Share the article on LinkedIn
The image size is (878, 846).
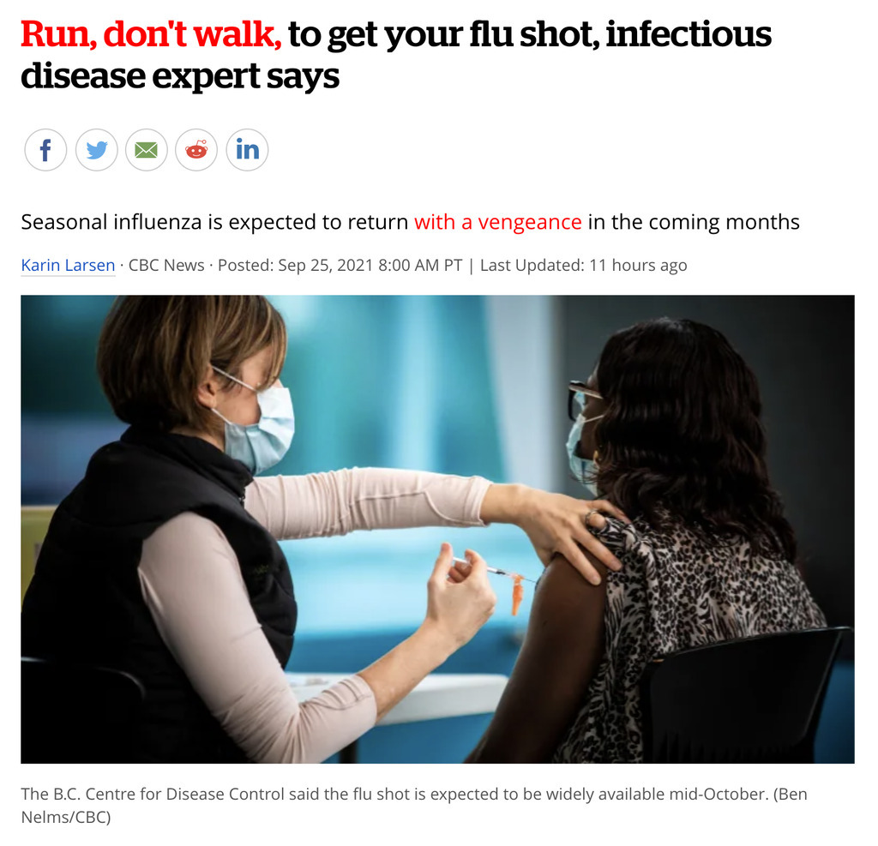(247, 150)
